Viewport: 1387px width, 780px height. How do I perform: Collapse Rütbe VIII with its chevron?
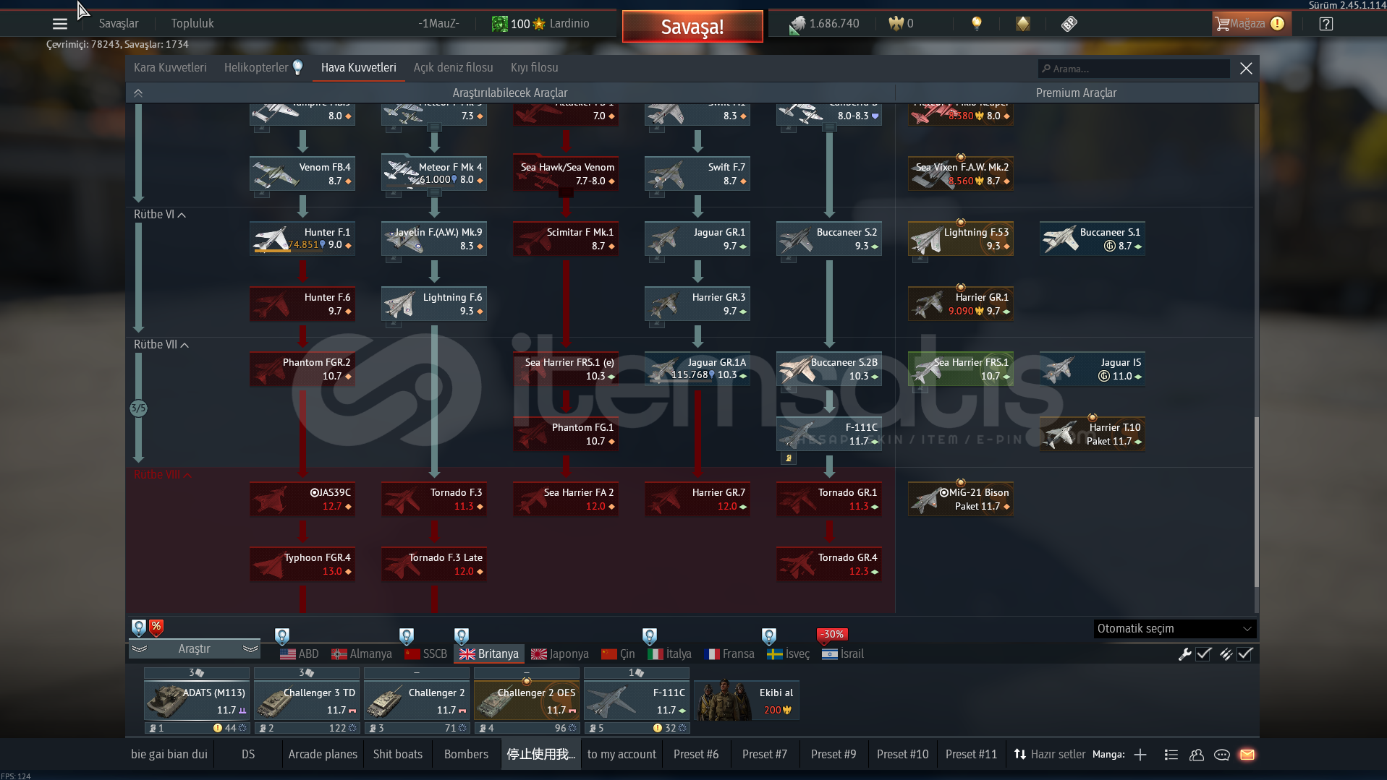(x=187, y=476)
